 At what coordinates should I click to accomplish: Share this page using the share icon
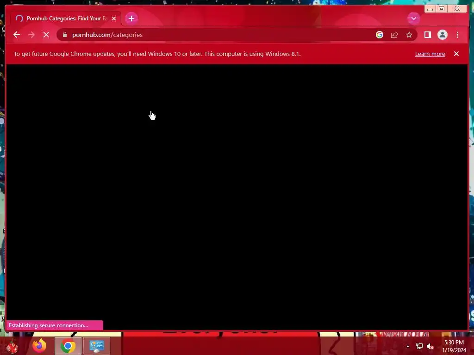pos(394,35)
